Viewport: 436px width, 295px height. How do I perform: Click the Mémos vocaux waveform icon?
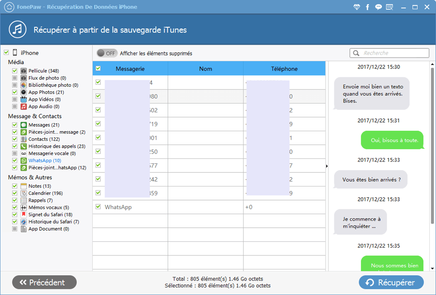pos(24,207)
